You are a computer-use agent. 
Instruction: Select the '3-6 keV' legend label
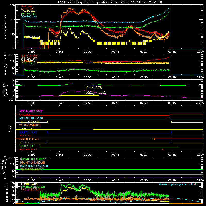point(27,6)
